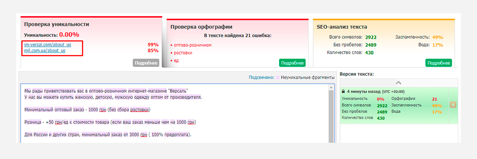The width and height of the screenshot is (477, 159).
Task: Click Заспамленность 49% value in SEO panel
Action: point(437,38)
